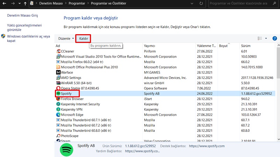Click Spotify AB publisher cell

152,94
